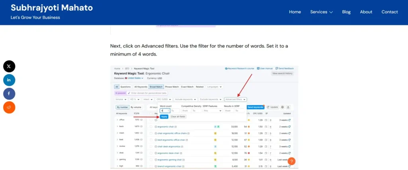This screenshot has width=408, height=170.
Task: Toggle By volume grouping in screenshot
Action: coord(136,107)
